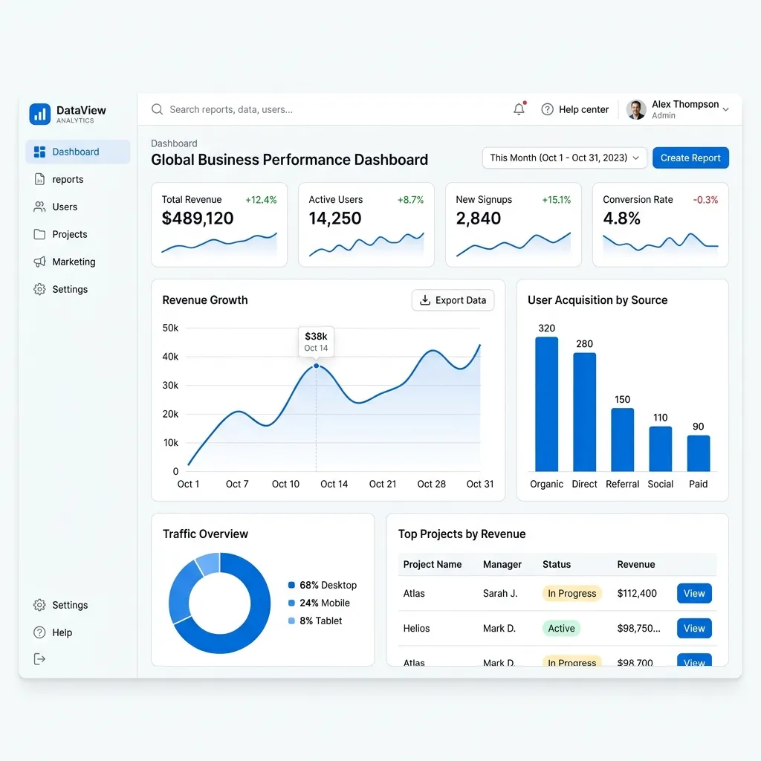Click the Create Report button

pyautogui.click(x=690, y=158)
